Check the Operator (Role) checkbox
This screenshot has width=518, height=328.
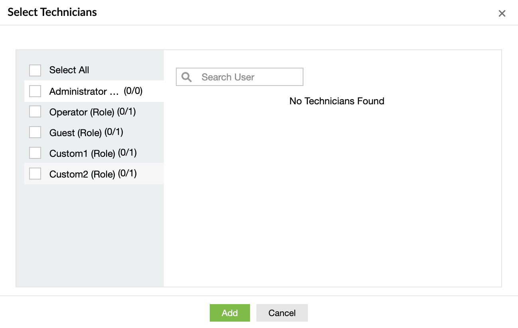point(35,111)
